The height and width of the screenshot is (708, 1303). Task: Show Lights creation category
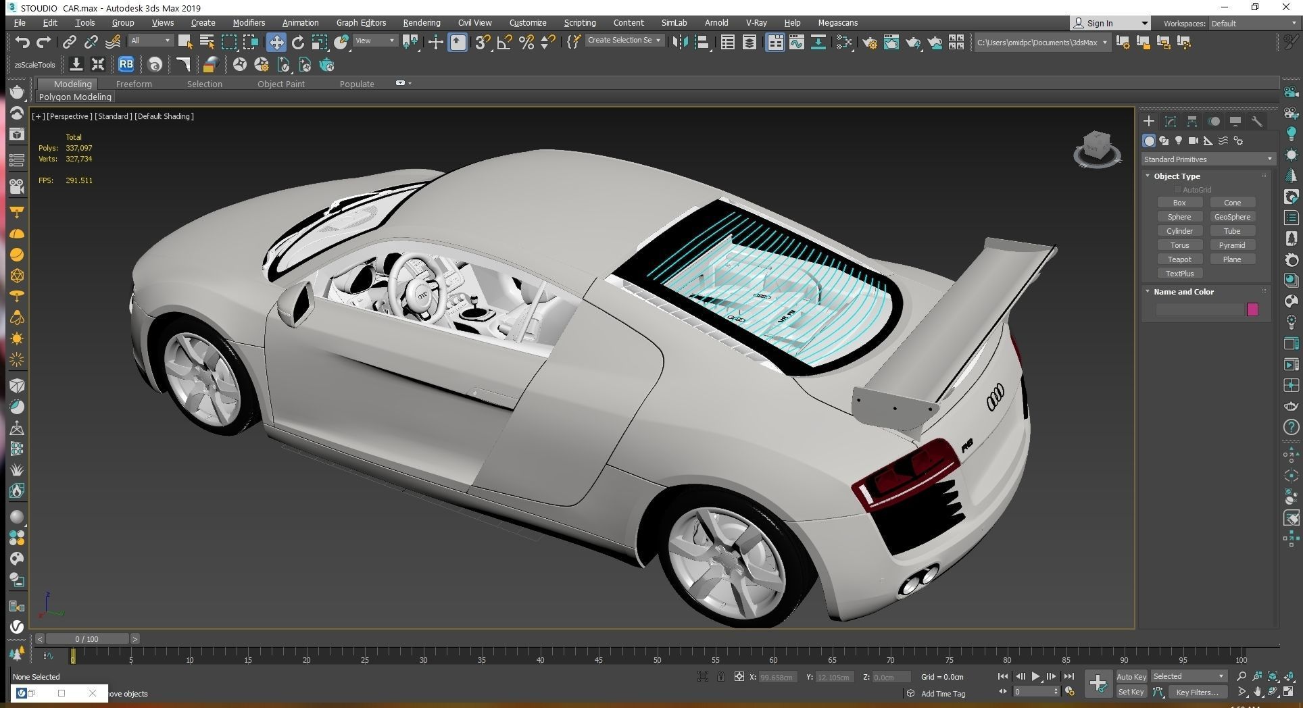[x=1179, y=141]
